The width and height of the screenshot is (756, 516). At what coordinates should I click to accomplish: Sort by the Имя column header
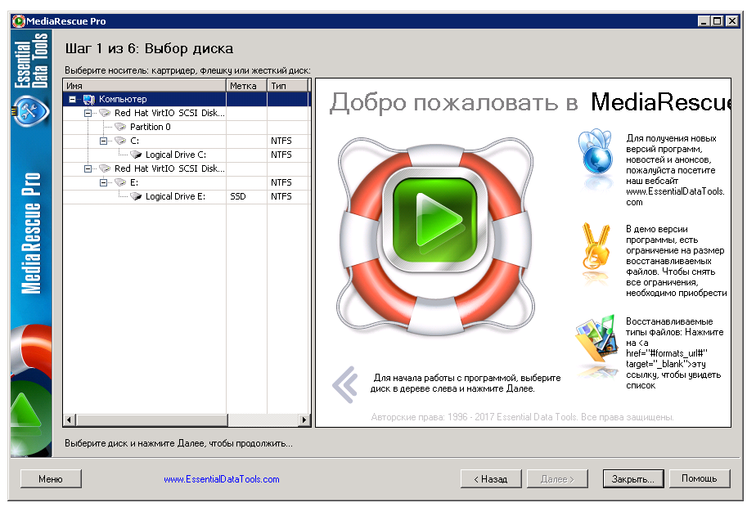144,86
